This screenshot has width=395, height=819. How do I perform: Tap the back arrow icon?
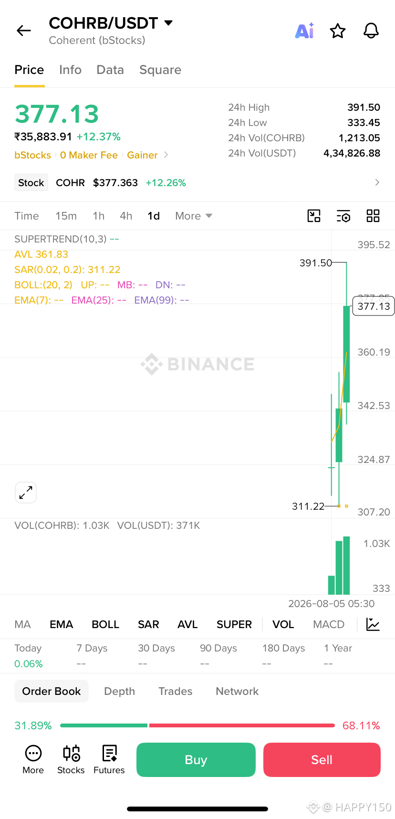click(x=24, y=31)
